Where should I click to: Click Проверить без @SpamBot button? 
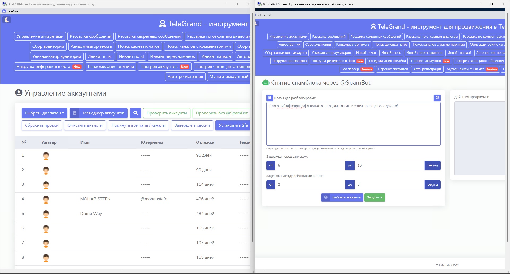click(222, 113)
